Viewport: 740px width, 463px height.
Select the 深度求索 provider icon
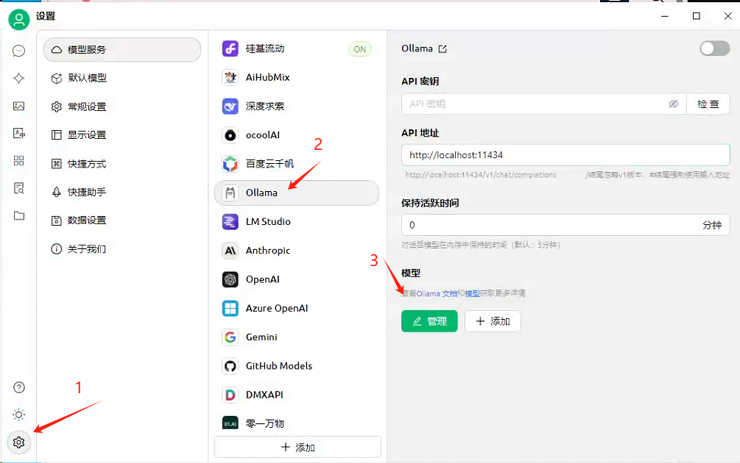click(x=230, y=106)
